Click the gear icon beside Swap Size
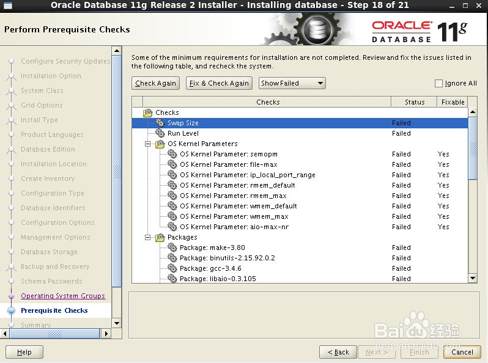The height and width of the screenshot is (363, 488). click(x=160, y=123)
